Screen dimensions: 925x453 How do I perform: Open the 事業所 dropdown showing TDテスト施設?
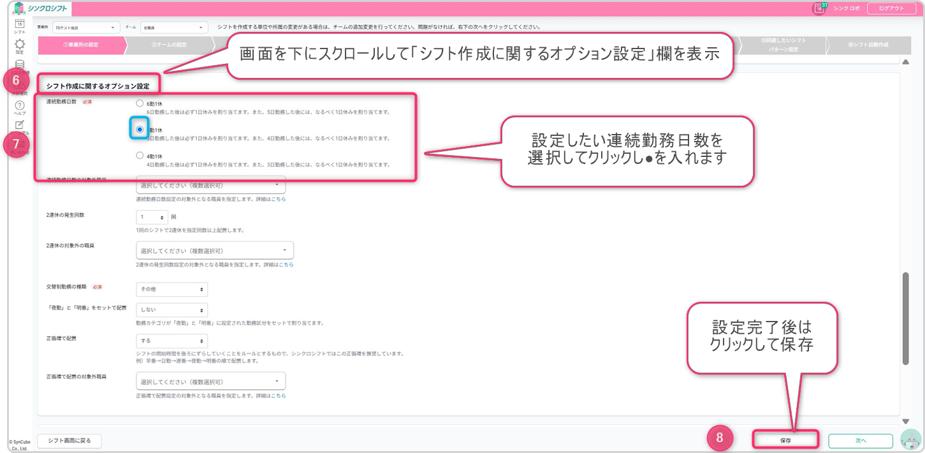click(86, 27)
